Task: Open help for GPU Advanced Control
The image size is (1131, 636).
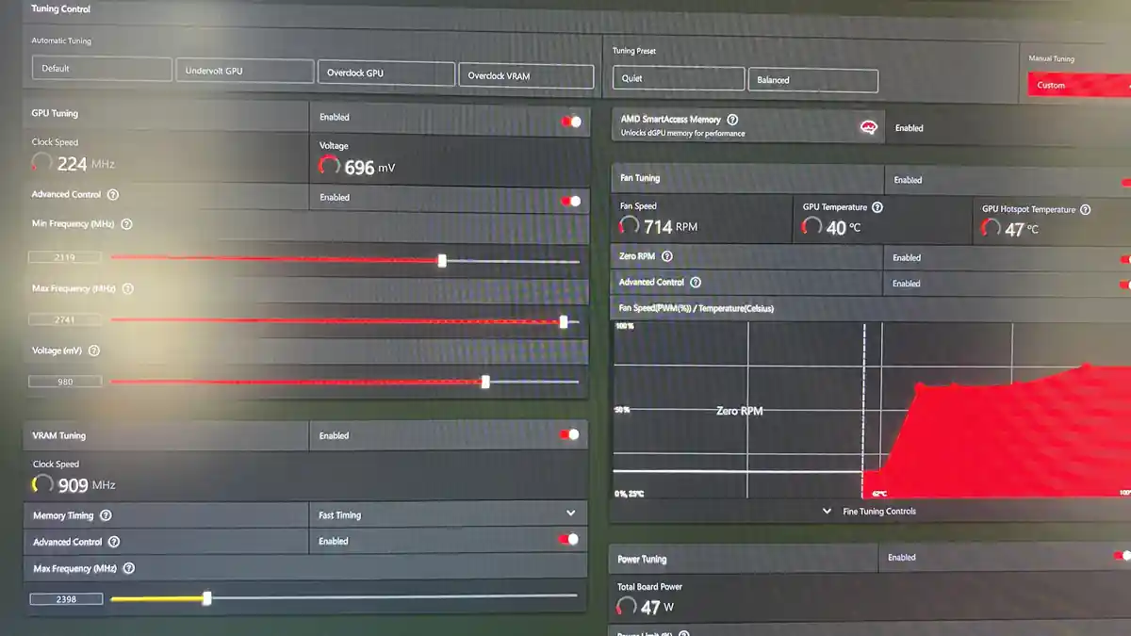Action: (113, 195)
